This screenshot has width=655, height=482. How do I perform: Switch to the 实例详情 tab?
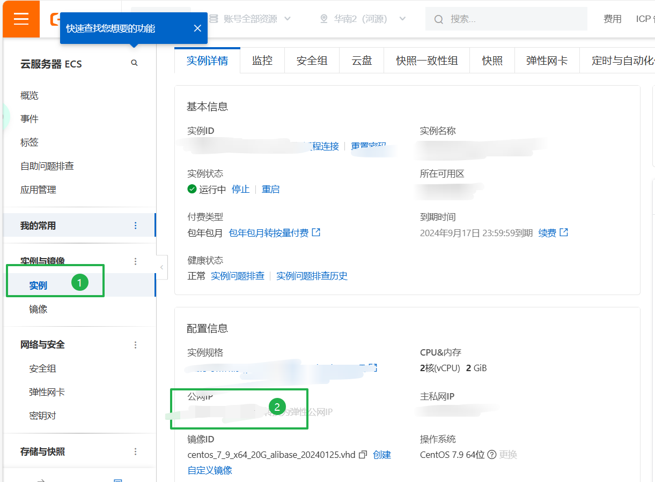pyautogui.click(x=207, y=61)
